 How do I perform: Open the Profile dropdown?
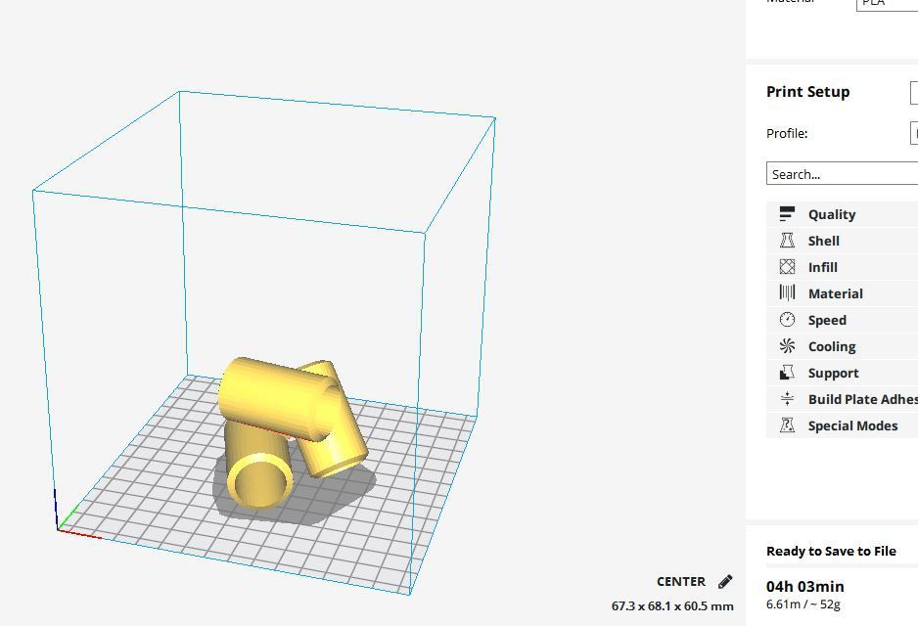point(913,133)
